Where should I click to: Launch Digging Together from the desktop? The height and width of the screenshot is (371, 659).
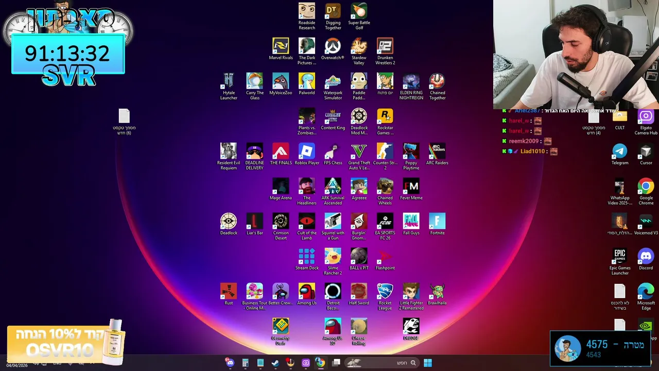(333, 16)
